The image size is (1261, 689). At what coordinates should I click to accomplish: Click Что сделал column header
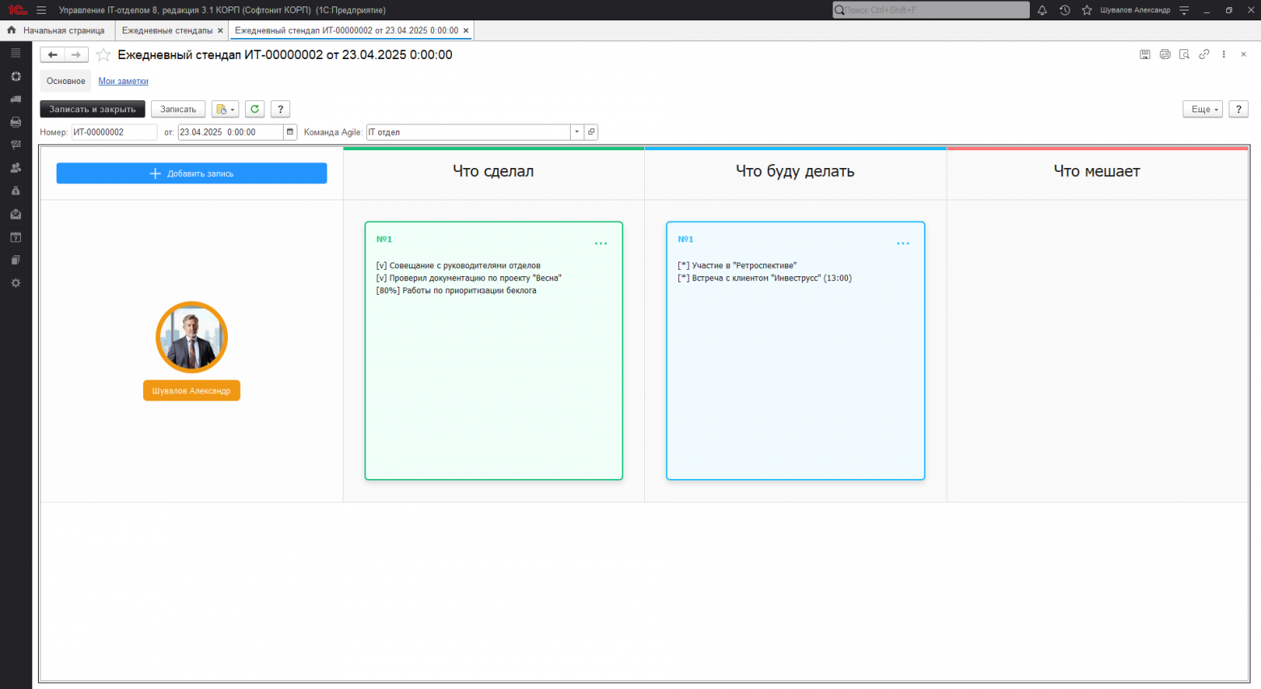(493, 171)
